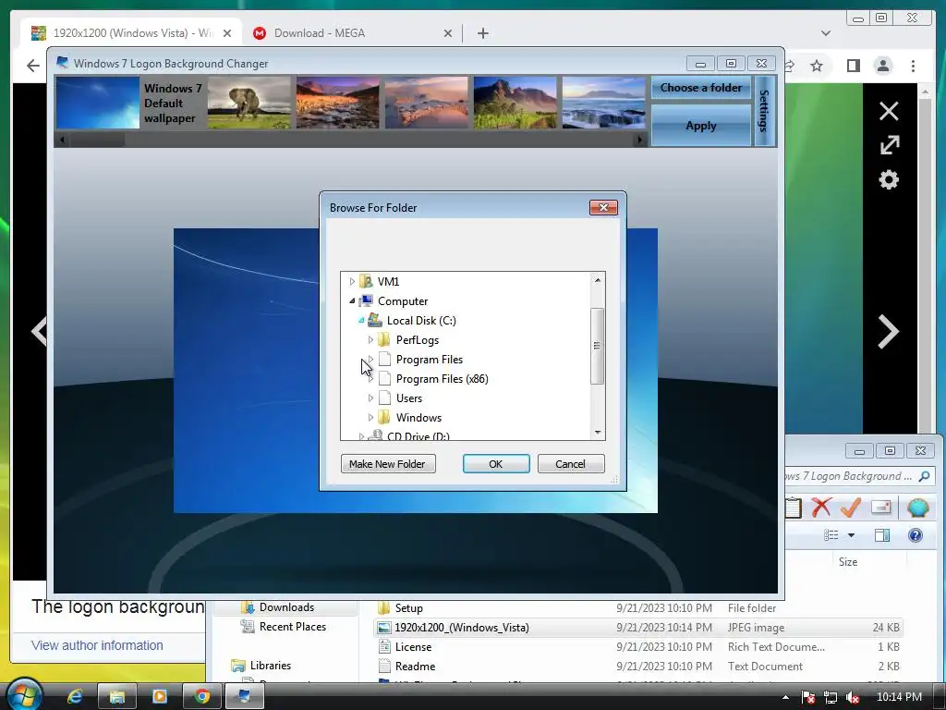Open the tab search dropdown chevron
The width and height of the screenshot is (946, 710).
click(x=825, y=33)
